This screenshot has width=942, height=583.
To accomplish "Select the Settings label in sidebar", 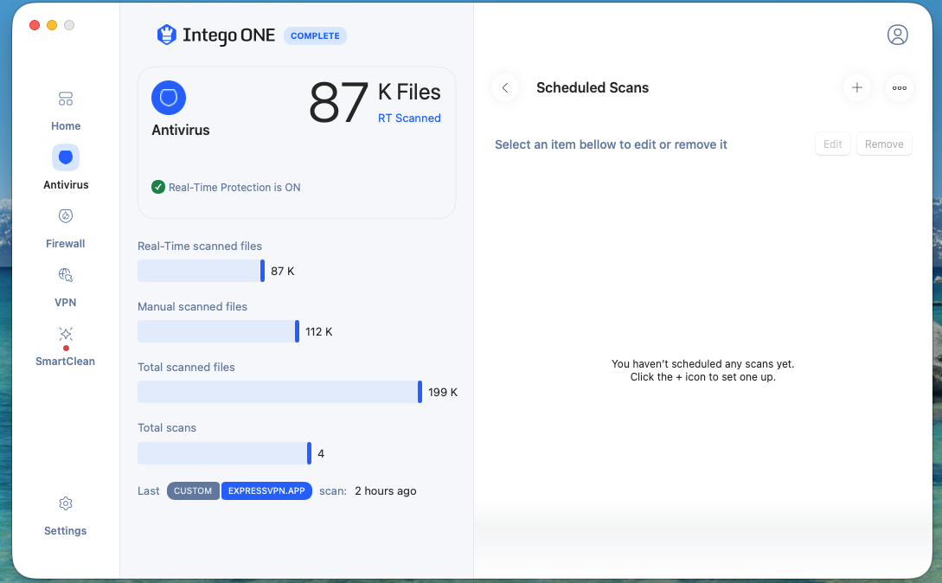I will tap(66, 531).
